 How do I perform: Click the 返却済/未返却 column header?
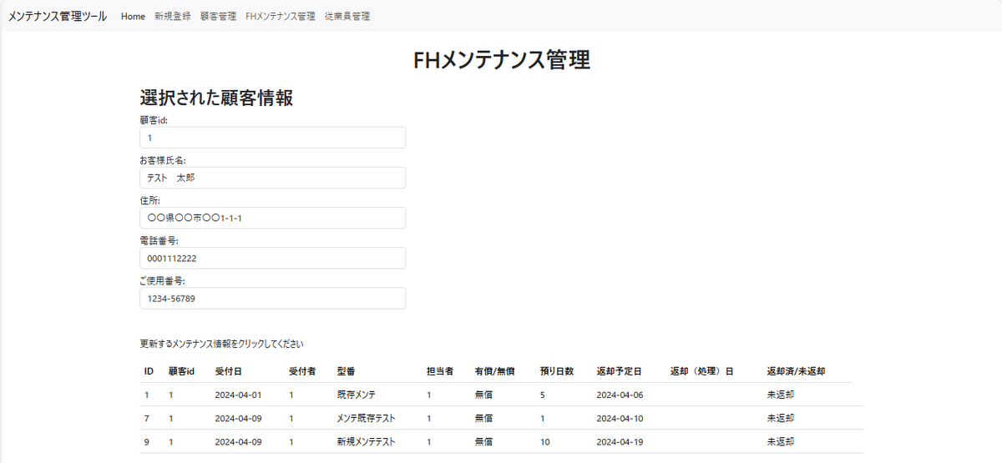[796, 371]
